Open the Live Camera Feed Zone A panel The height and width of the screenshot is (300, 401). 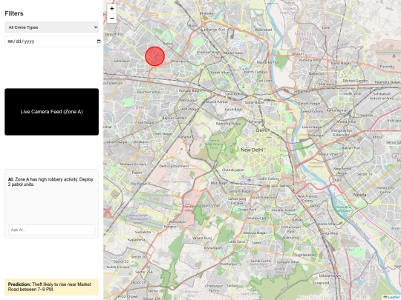point(51,112)
